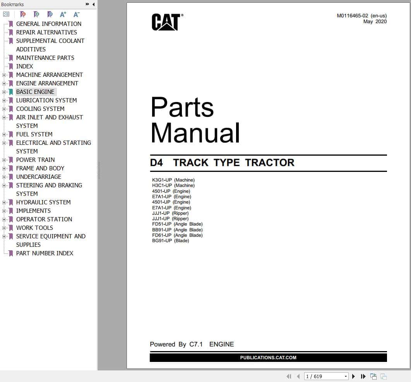Screen dimensions: 411x382
Task: Click the CAT logo on the page
Action: 167,22
